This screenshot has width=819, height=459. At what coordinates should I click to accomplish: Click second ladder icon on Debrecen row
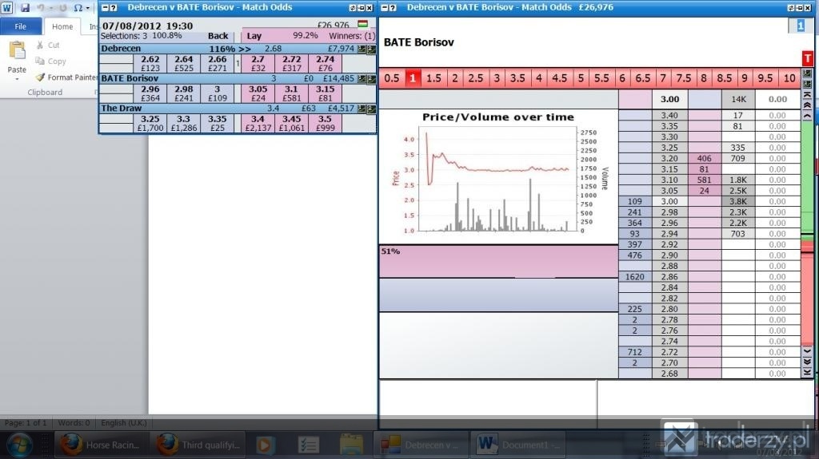(371, 49)
